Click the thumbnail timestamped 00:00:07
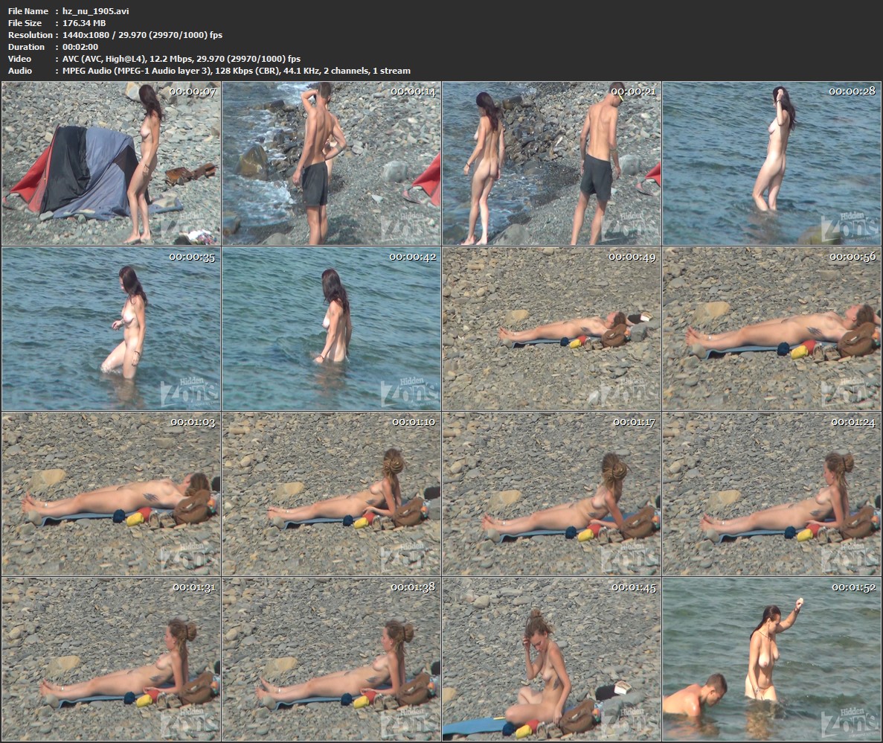 click(x=112, y=164)
